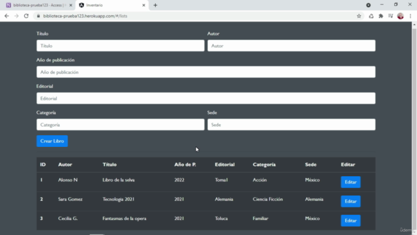This screenshot has height=235, width=417.
Task: Go back using browser back arrow
Action: (x=7, y=16)
